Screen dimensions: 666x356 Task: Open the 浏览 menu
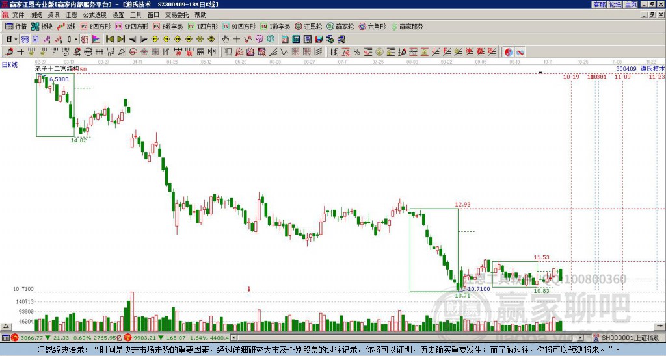36,15
